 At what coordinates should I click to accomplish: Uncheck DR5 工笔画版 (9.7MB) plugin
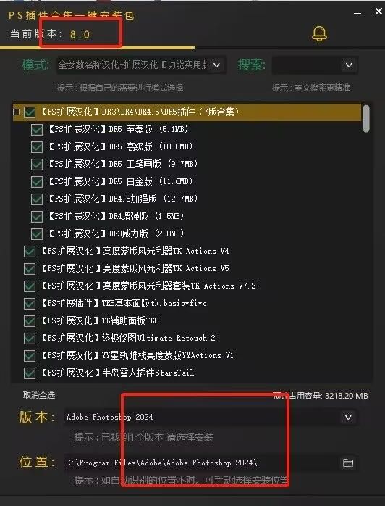pyautogui.click(x=37, y=165)
